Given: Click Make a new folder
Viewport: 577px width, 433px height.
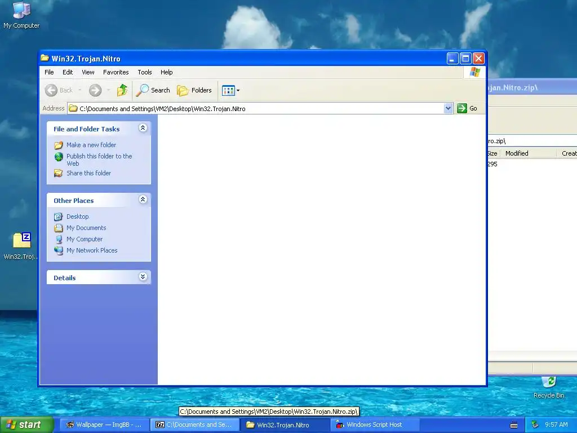Looking at the screenshot, I should coord(91,145).
